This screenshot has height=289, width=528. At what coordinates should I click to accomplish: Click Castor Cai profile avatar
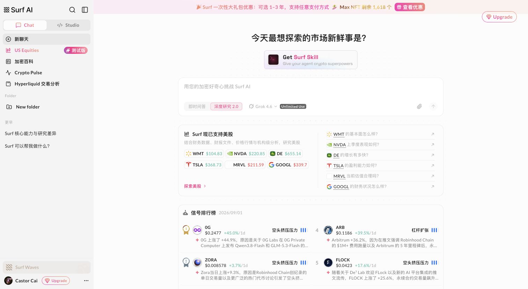point(8,281)
